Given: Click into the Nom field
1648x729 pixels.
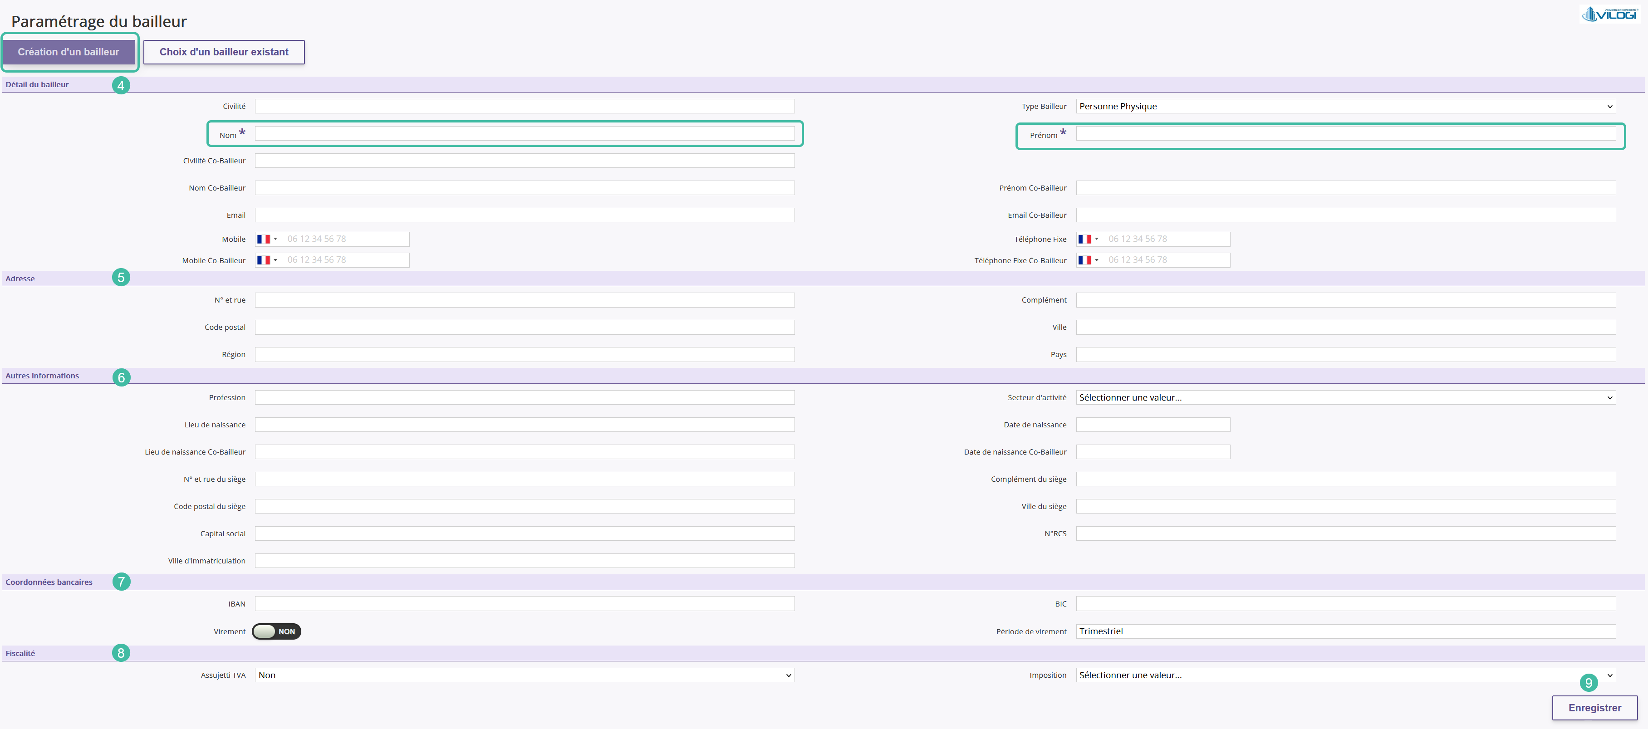Looking at the screenshot, I should coord(525,134).
